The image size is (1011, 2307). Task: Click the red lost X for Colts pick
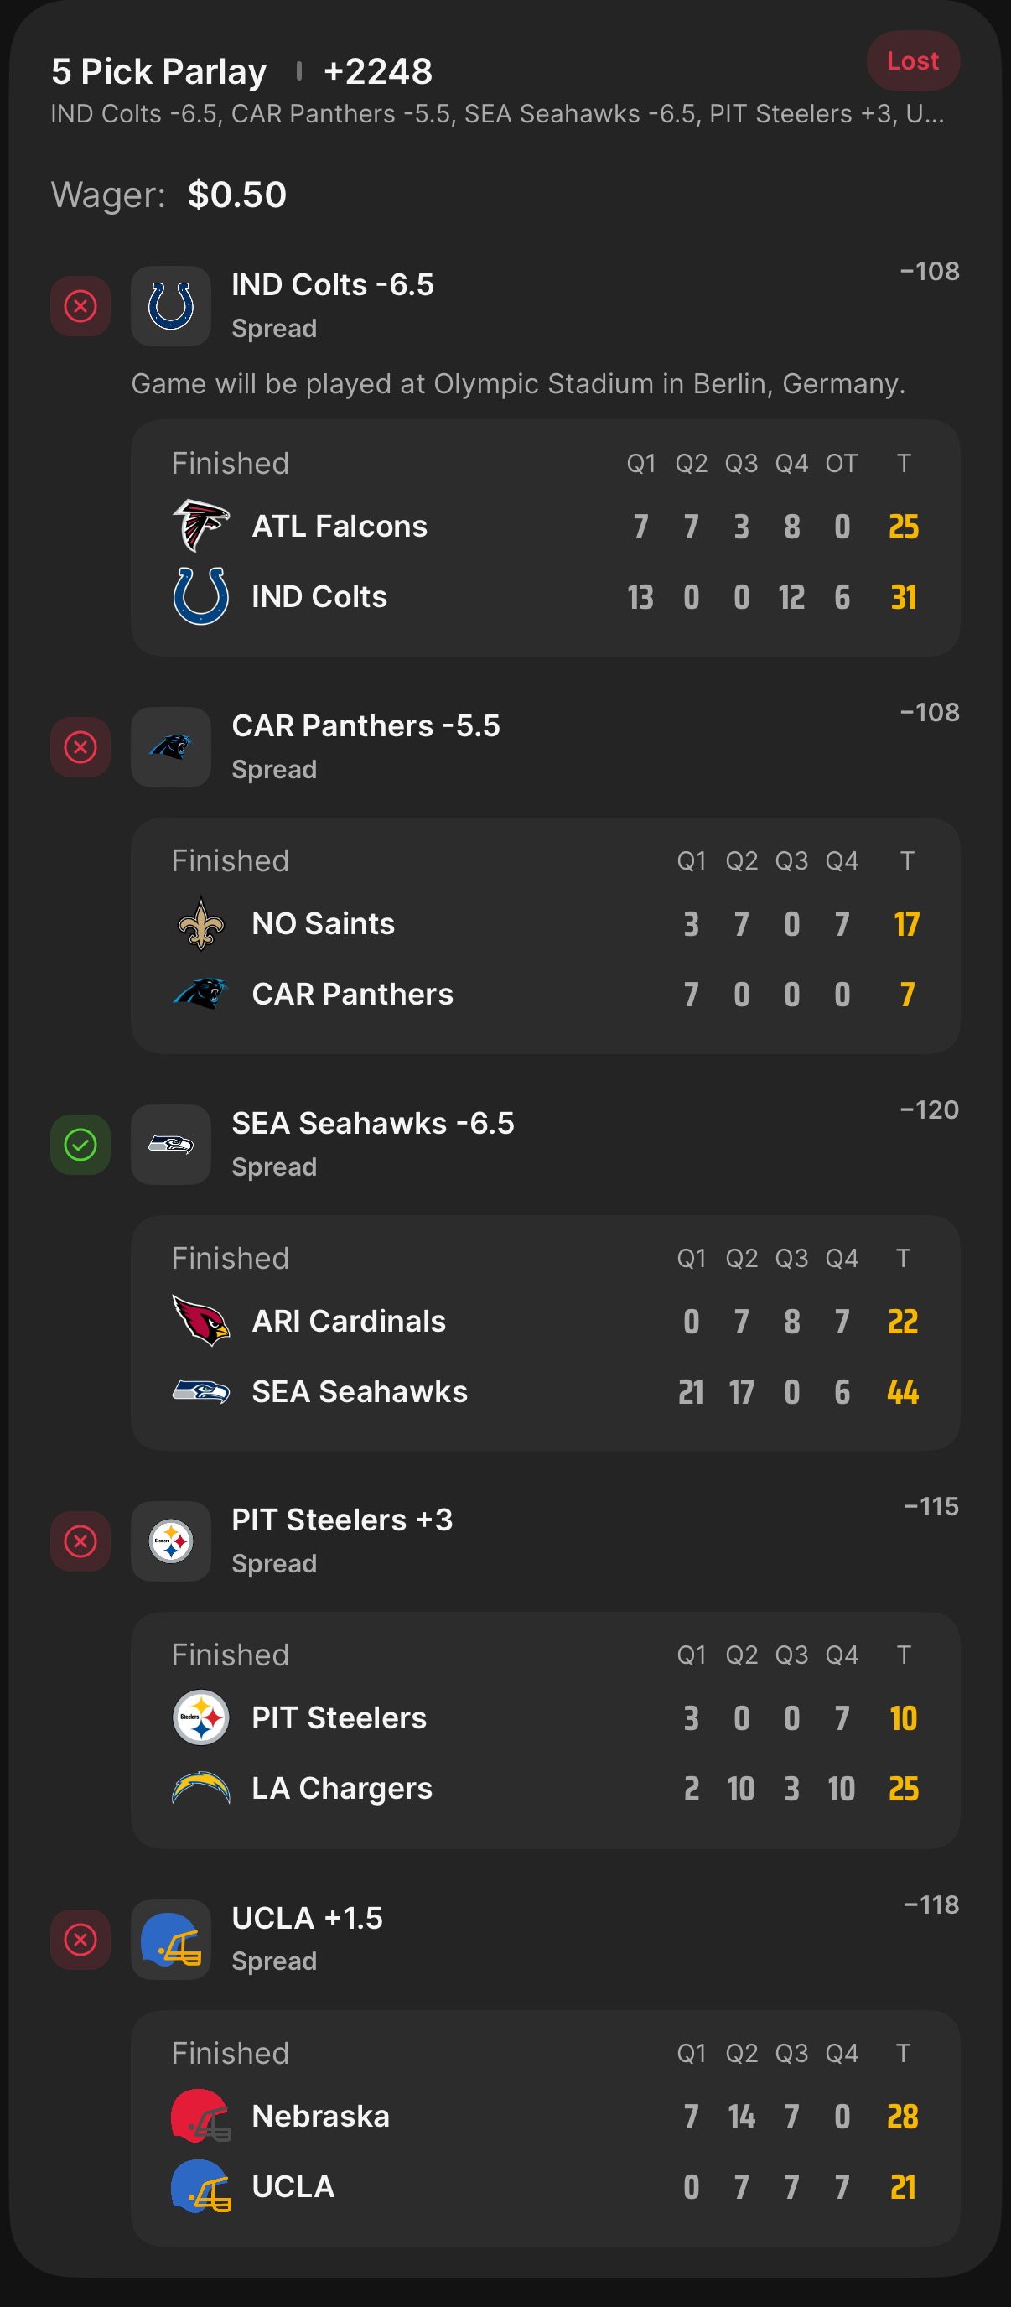pos(80,306)
